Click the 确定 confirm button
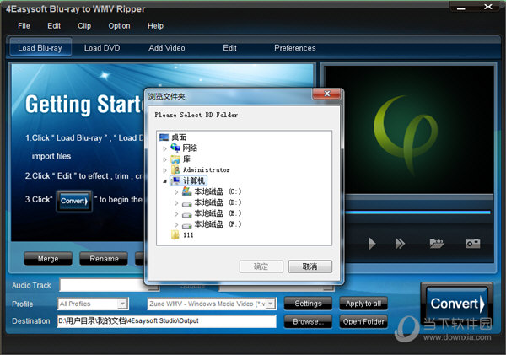The image size is (506, 355). click(x=261, y=266)
